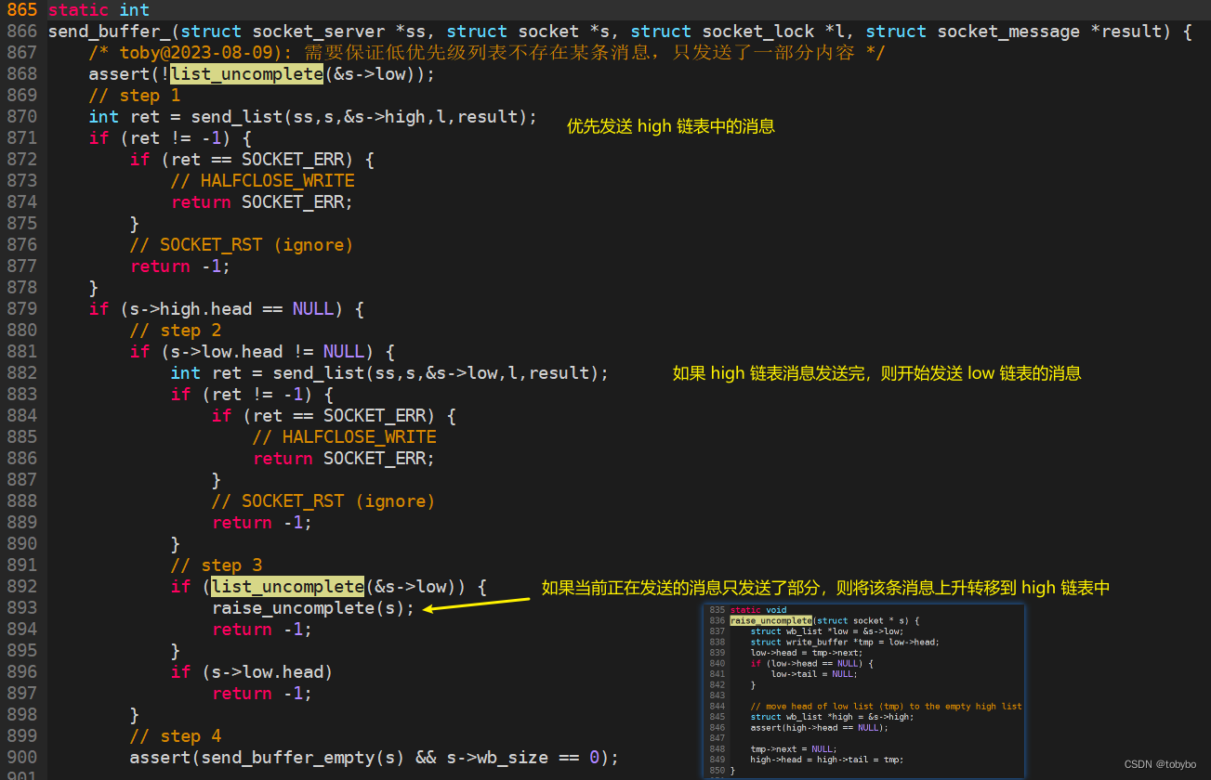Viewport: 1211px width, 780px height.
Task: Click '// SOCKET_RST (ignore)' on line 888
Action: pyautogui.click(x=323, y=501)
